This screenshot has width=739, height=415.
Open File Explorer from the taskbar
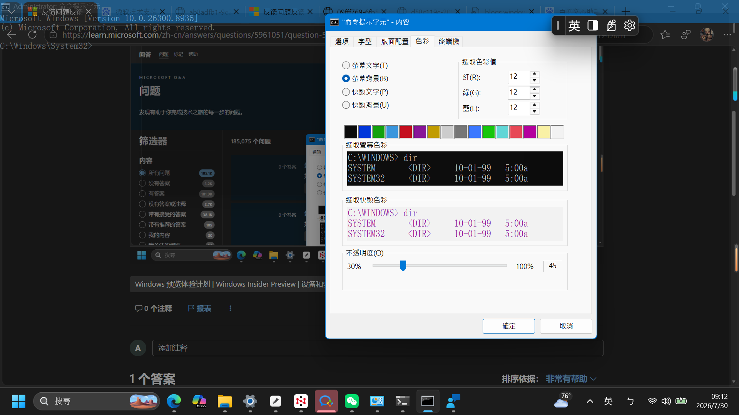224,401
